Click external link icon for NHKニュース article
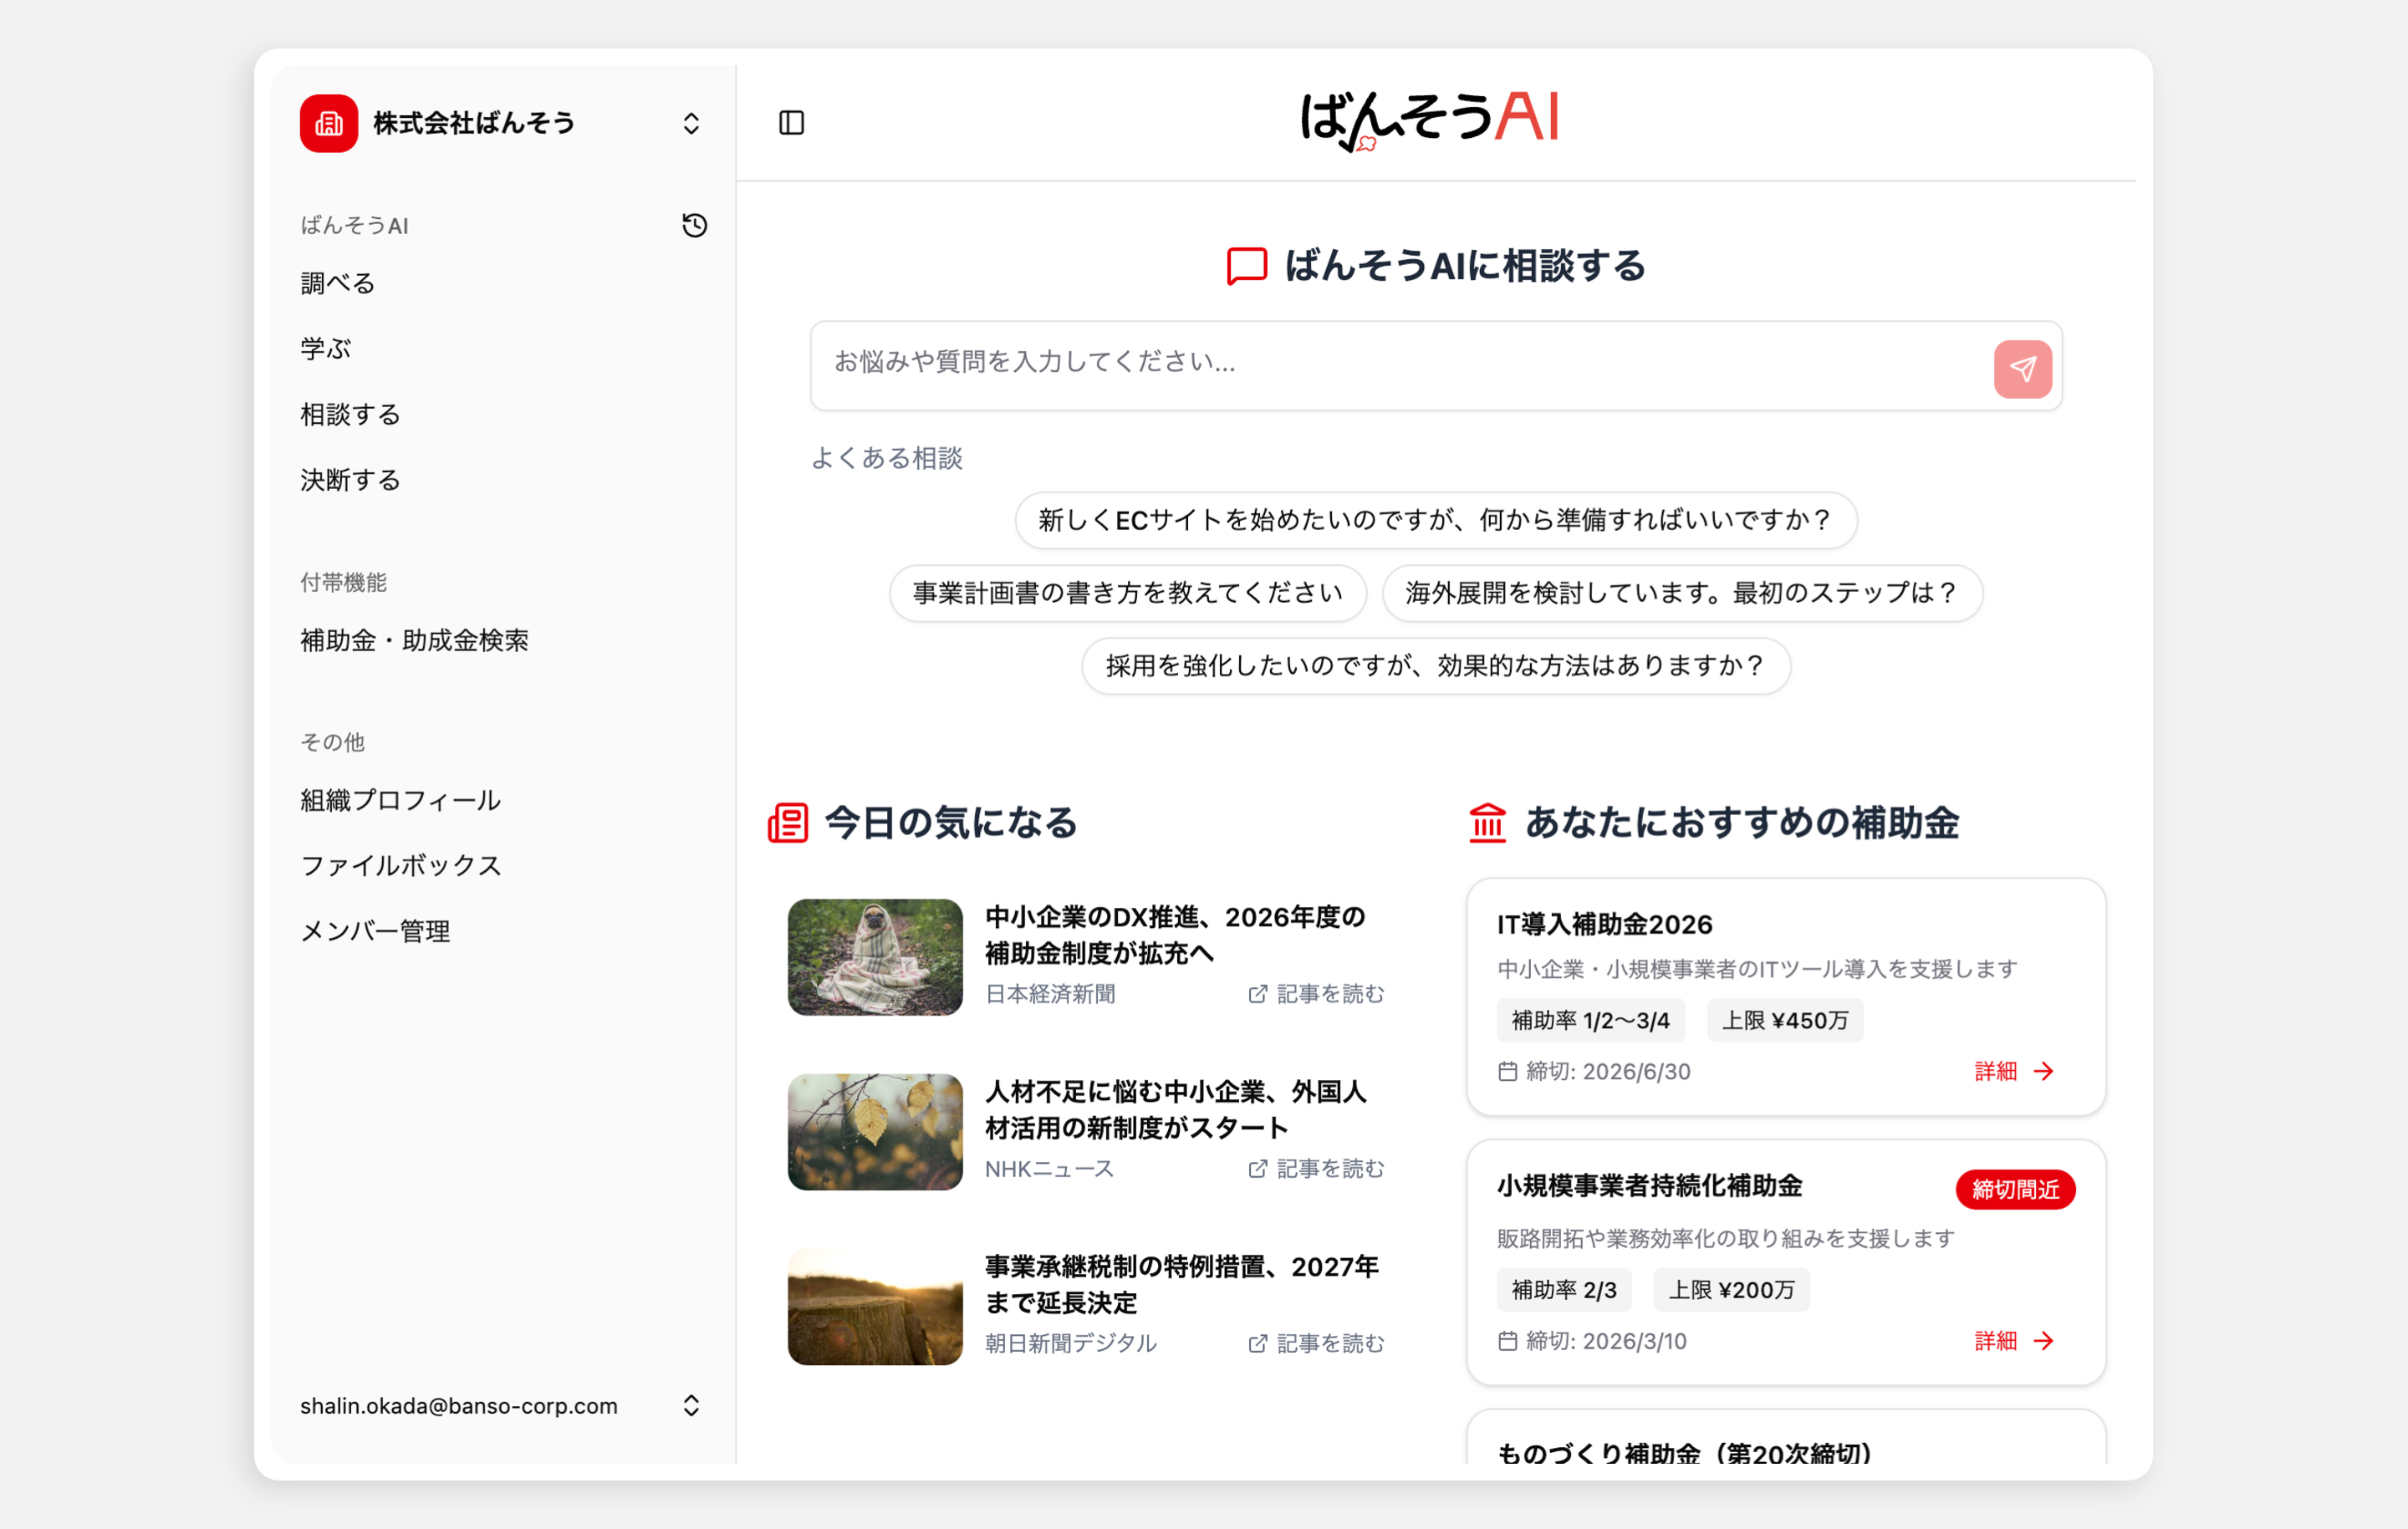 point(1257,1169)
